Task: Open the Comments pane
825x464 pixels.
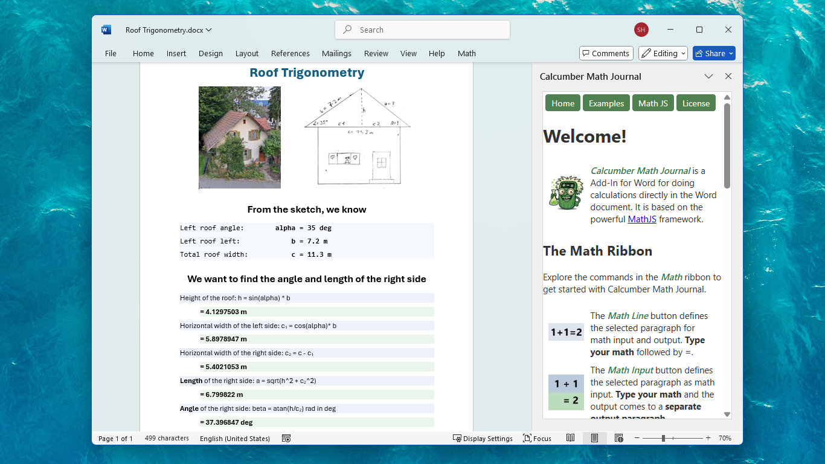Action: click(x=606, y=53)
